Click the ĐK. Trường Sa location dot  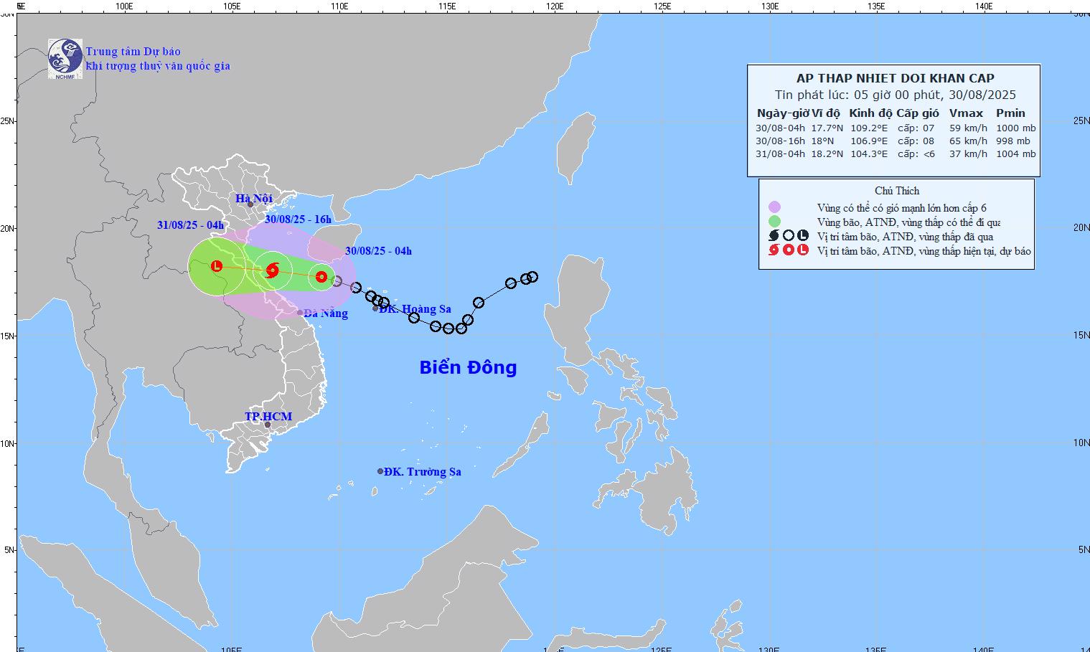pyautogui.click(x=380, y=471)
